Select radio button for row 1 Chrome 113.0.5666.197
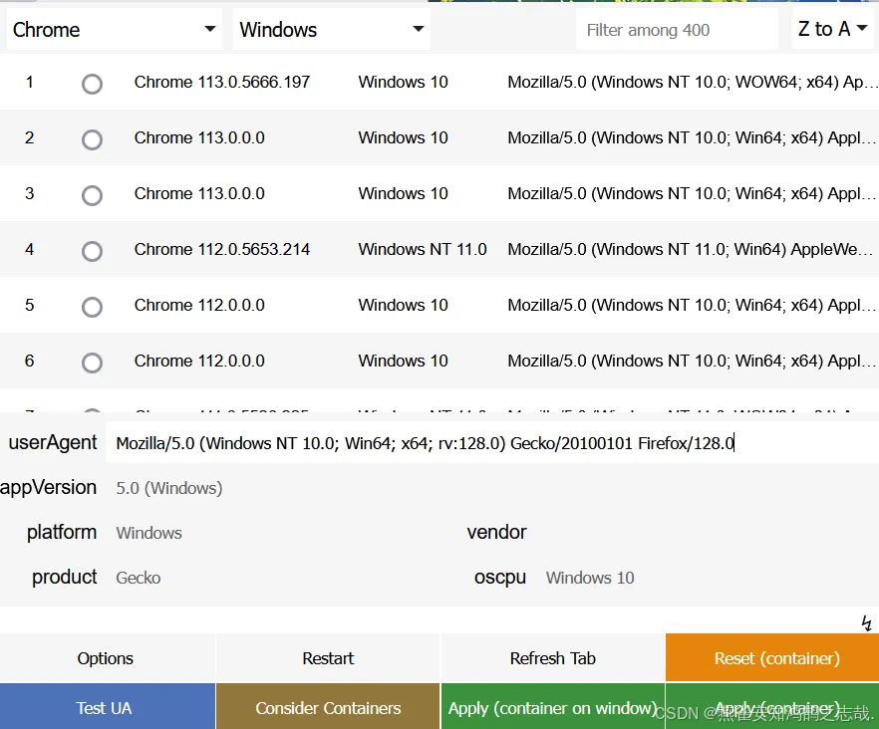 tap(92, 84)
